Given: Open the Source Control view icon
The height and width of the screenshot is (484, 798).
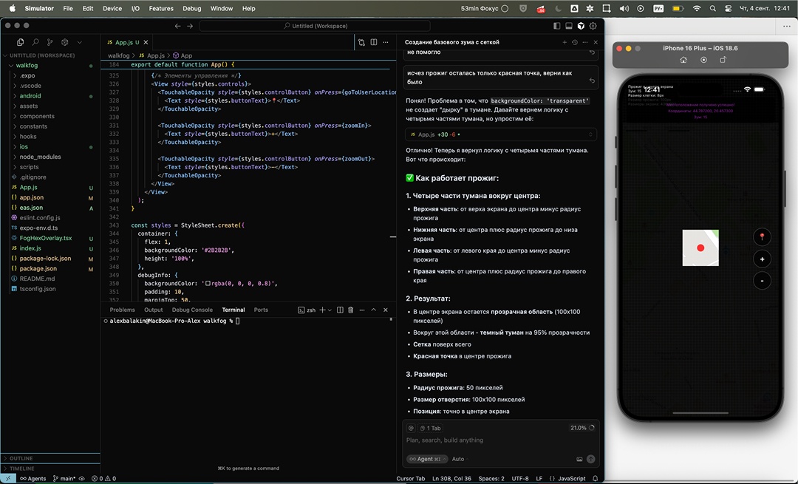Looking at the screenshot, I should pyautogui.click(x=50, y=43).
